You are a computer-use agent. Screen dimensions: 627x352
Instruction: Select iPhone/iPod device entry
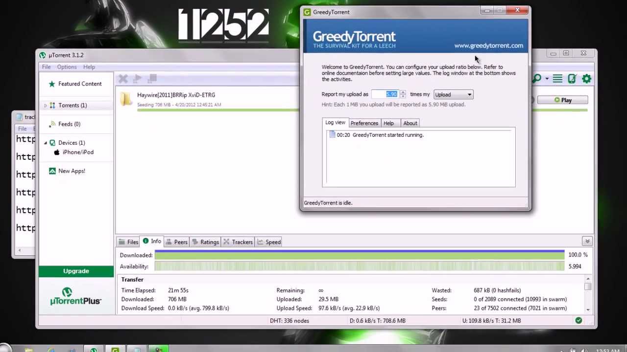pos(78,152)
